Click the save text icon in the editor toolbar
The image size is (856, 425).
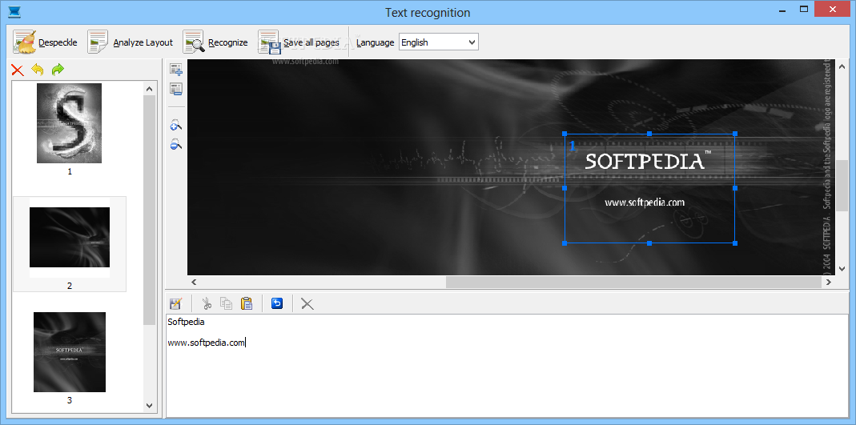click(x=176, y=303)
